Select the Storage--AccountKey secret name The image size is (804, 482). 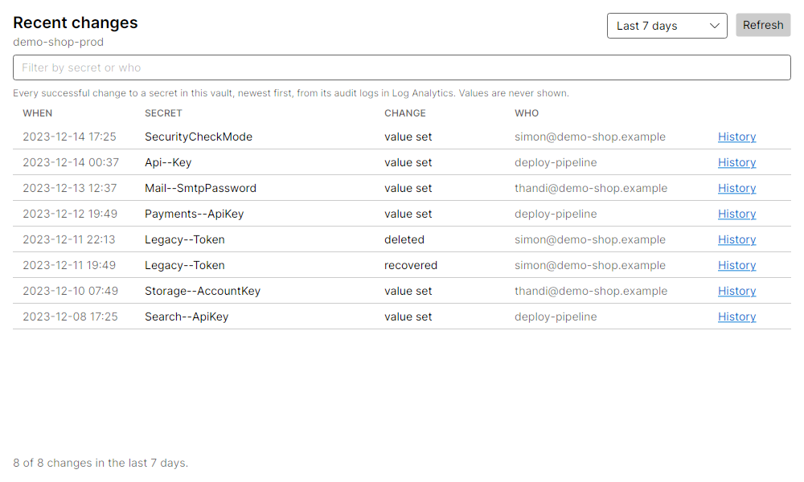203,291
